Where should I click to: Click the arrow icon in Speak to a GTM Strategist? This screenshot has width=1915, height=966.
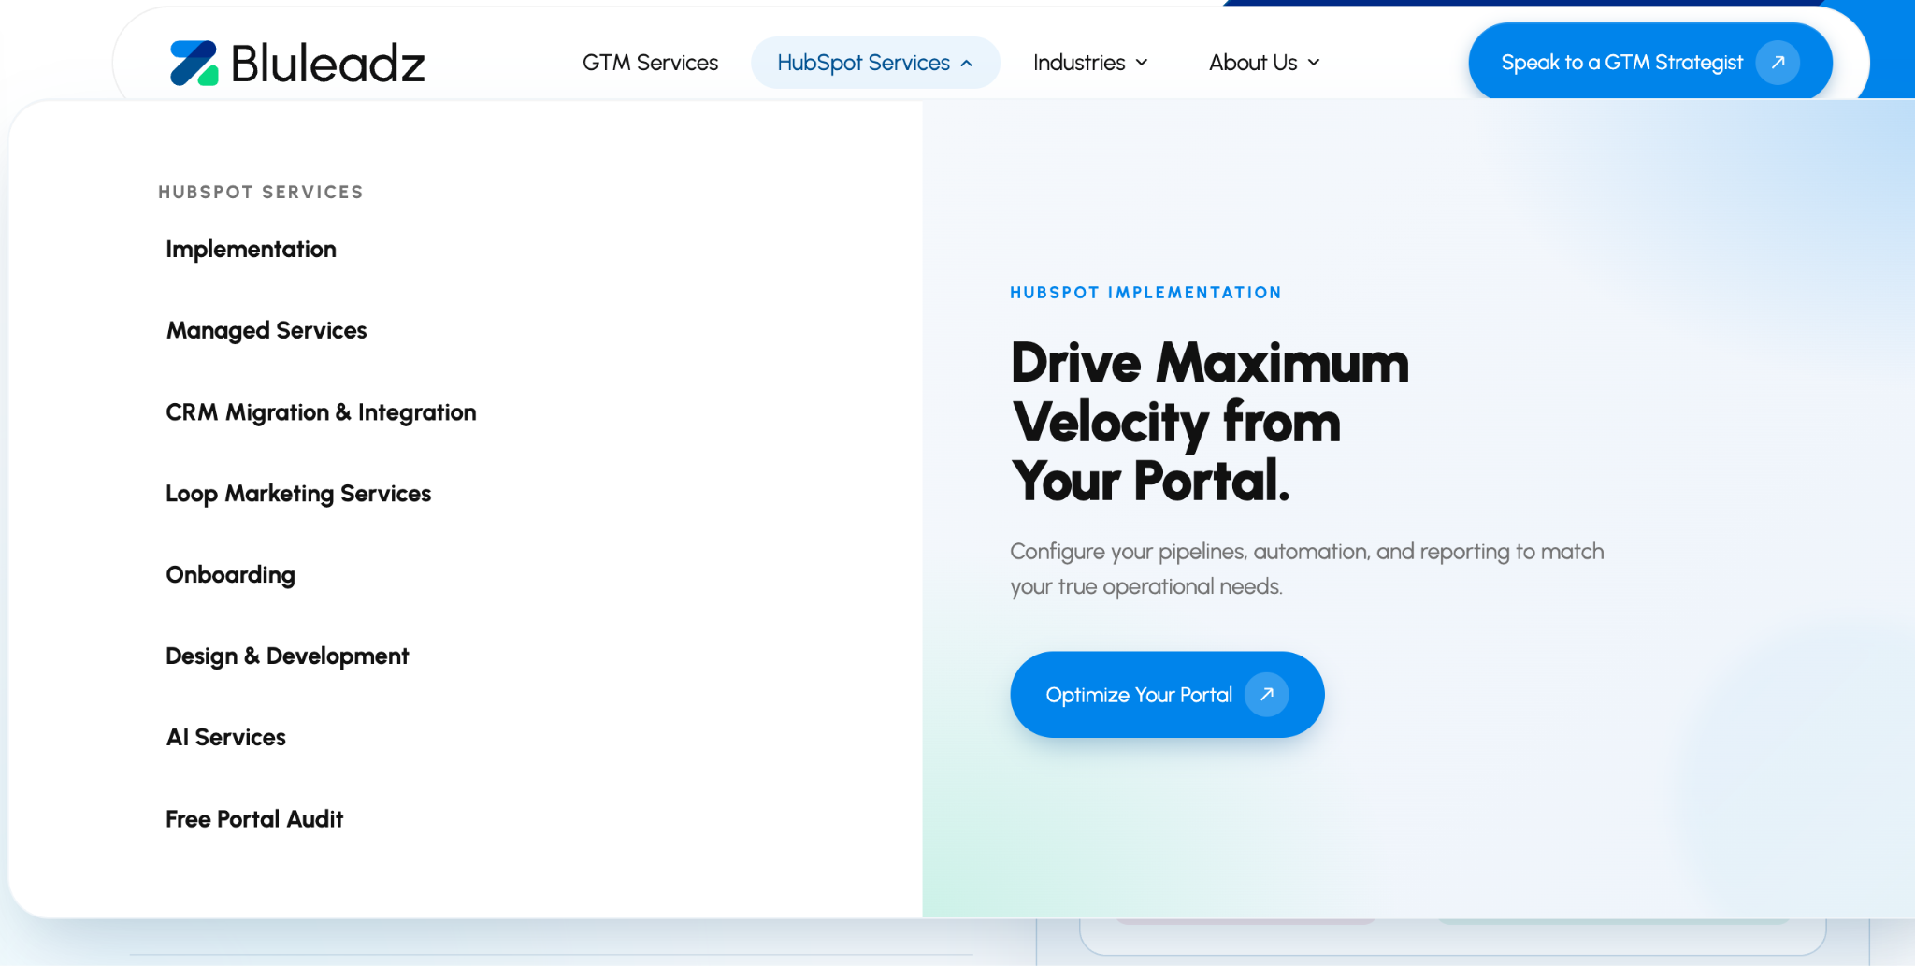pos(1778,63)
